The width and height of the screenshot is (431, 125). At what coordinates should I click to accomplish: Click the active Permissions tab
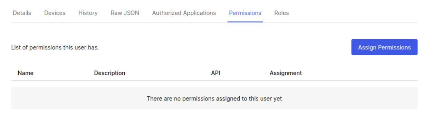245,13
